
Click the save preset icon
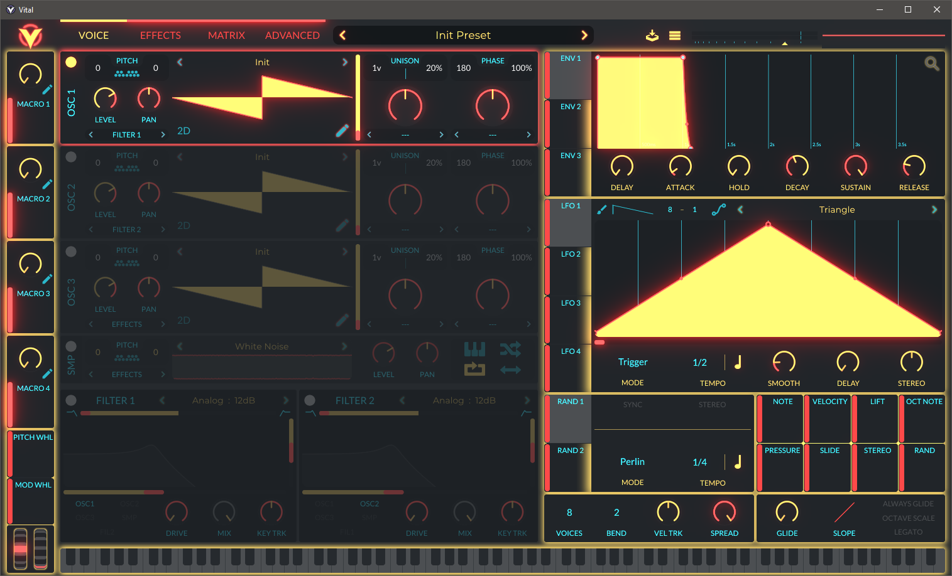click(652, 36)
